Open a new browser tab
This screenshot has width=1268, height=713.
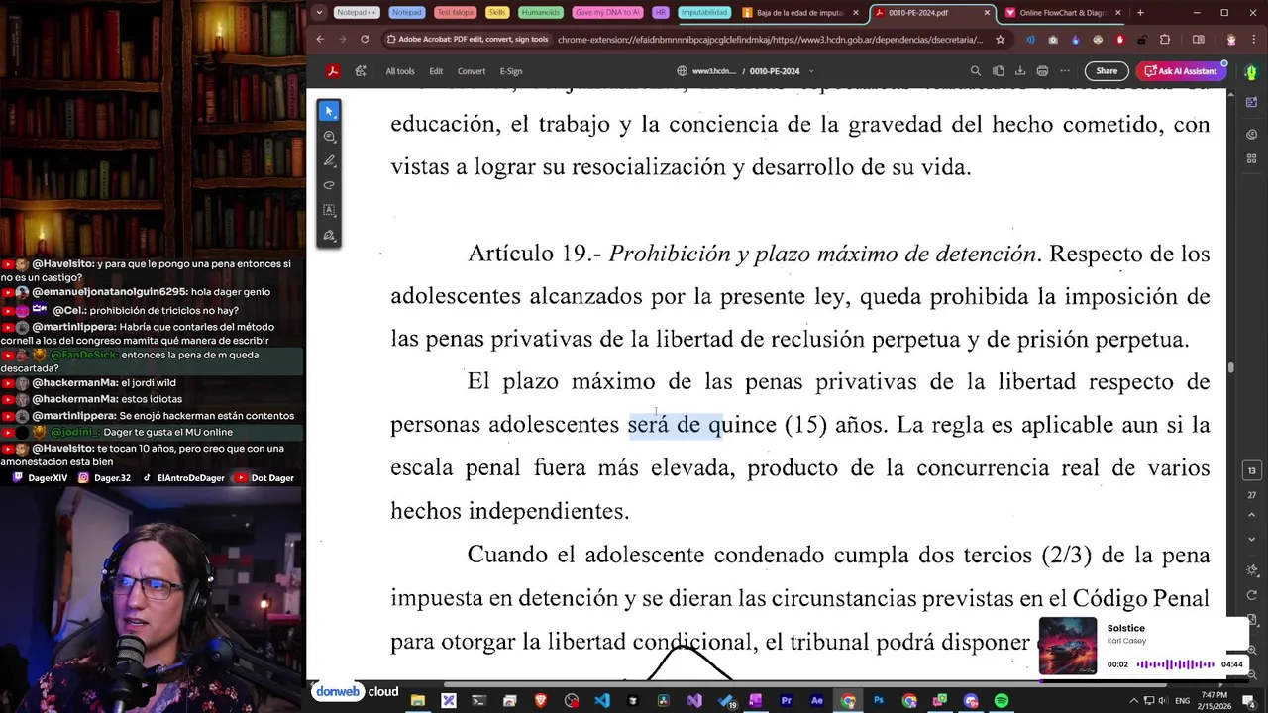[x=1140, y=13]
